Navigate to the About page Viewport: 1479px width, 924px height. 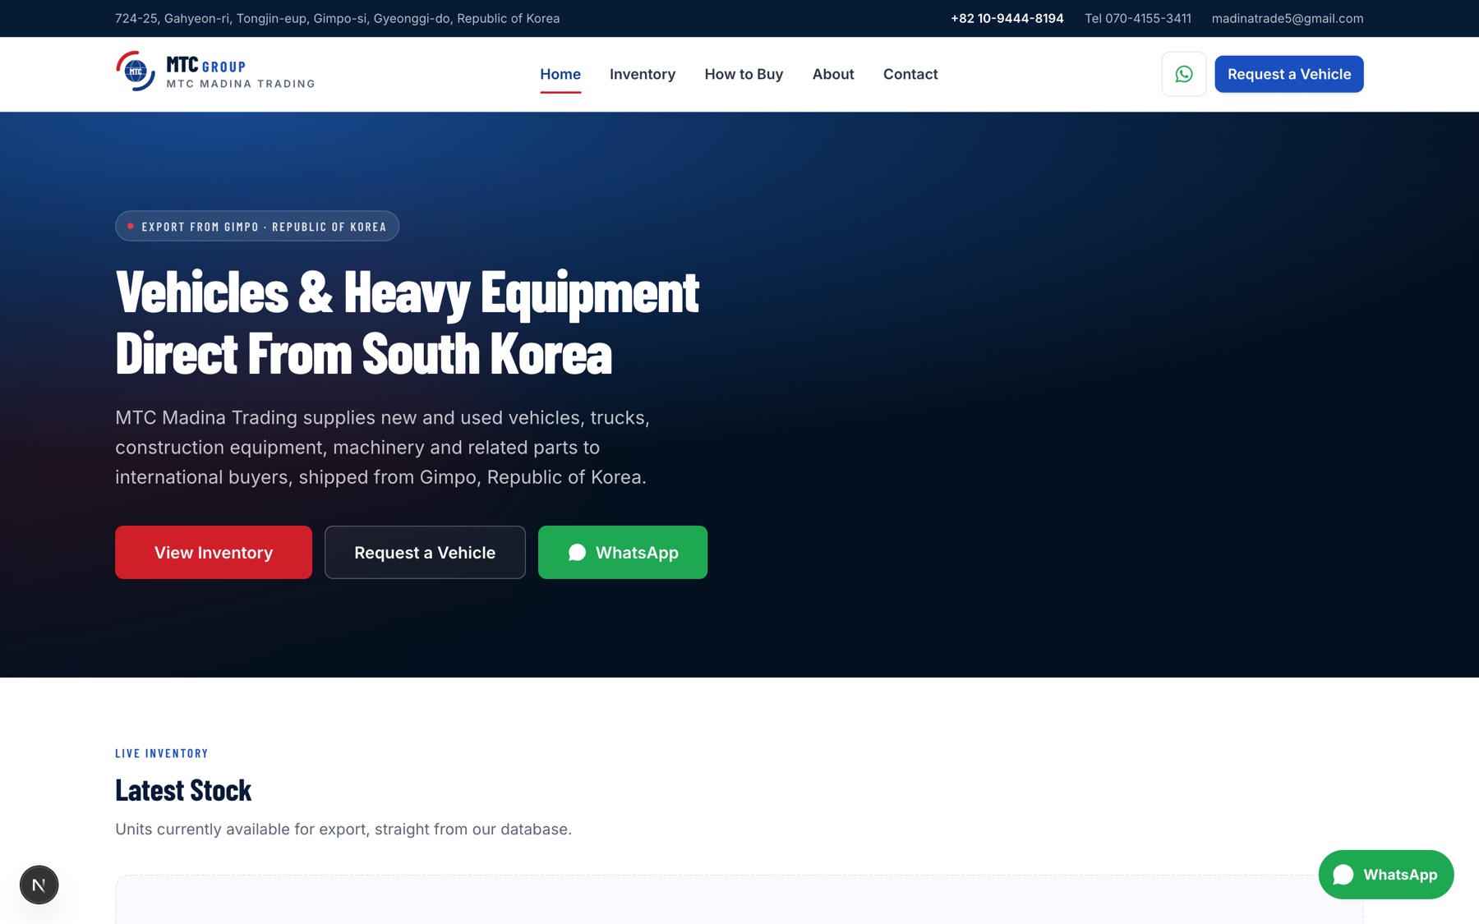click(833, 74)
